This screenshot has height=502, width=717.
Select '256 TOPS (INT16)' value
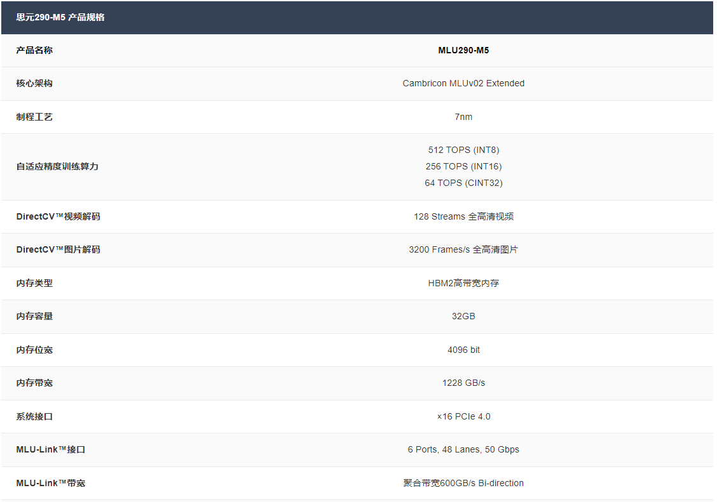click(x=463, y=166)
